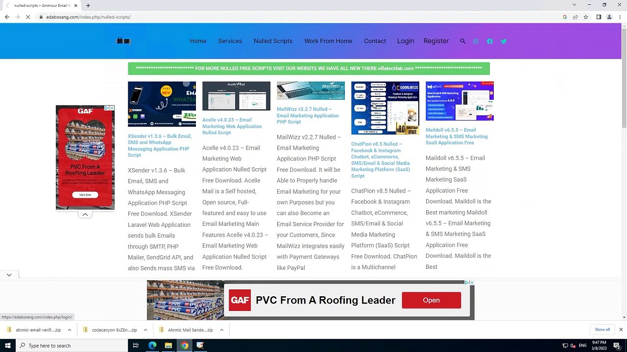Expand options for Atomic Mail Sende zip download

click(x=221, y=330)
